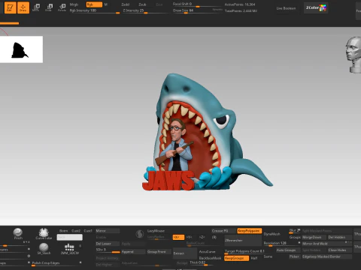This screenshot has height=270, width=361.
Task: Toggle >Y< symmetry axis
Action: (x=190, y=237)
